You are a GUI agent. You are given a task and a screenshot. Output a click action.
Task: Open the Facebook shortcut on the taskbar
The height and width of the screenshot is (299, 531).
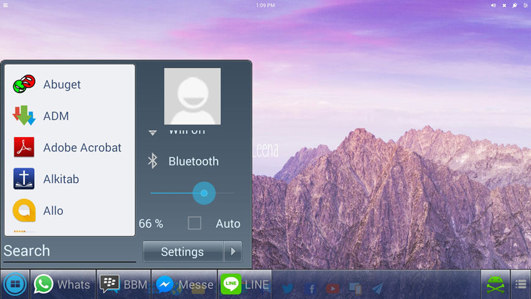click(310, 288)
